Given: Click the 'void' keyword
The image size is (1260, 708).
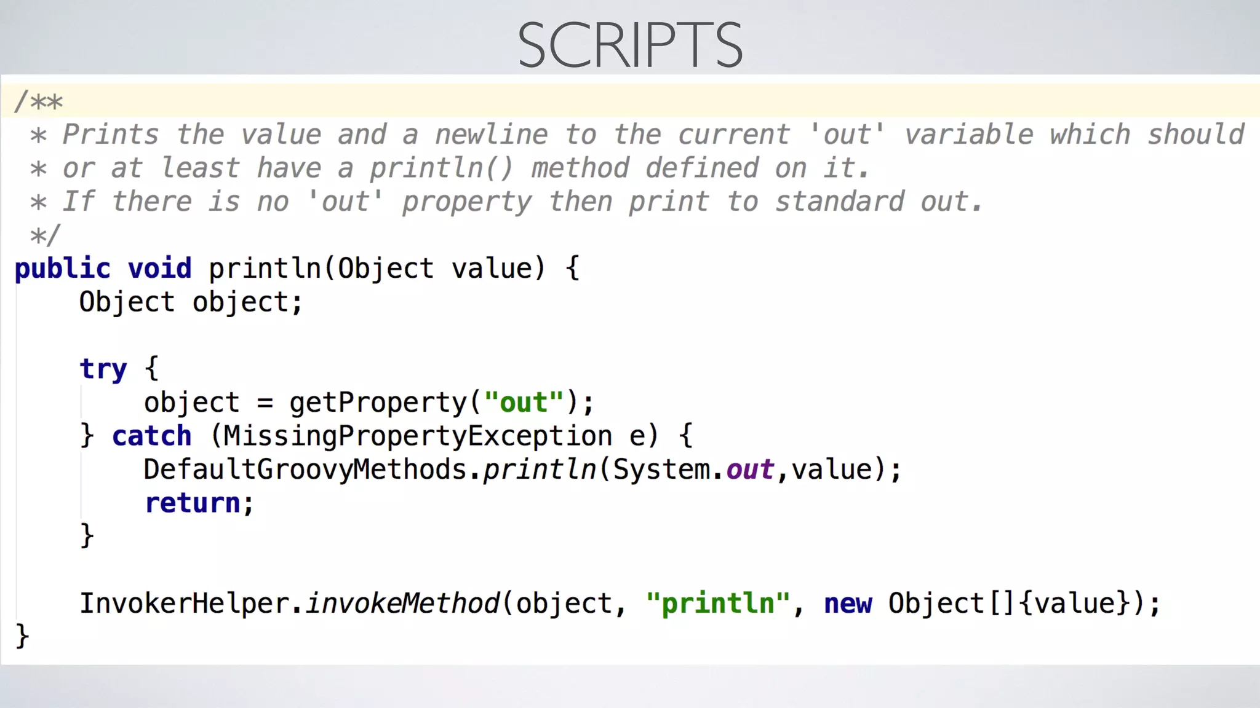Looking at the screenshot, I should tap(160, 269).
